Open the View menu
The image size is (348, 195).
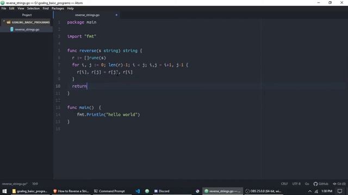click(x=21, y=9)
